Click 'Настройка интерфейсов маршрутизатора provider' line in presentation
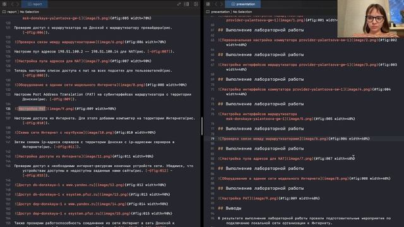 [307, 67]
